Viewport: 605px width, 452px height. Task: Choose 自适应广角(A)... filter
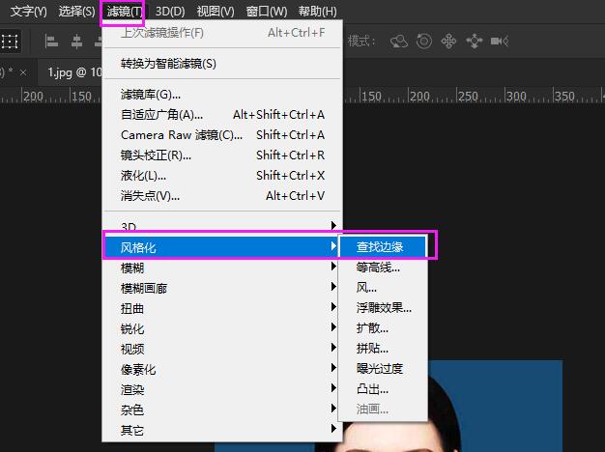click(222, 115)
